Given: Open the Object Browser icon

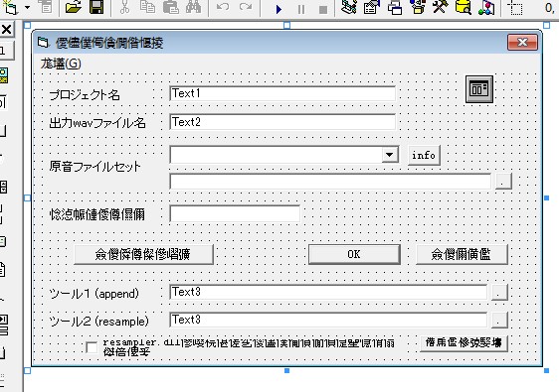Looking at the screenshot, I should tap(418, 7).
